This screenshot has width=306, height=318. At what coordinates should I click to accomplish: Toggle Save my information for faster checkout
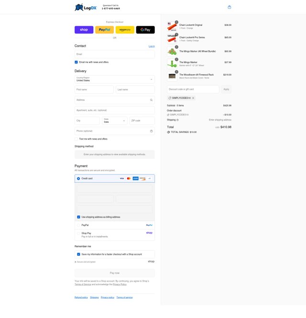point(78,254)
